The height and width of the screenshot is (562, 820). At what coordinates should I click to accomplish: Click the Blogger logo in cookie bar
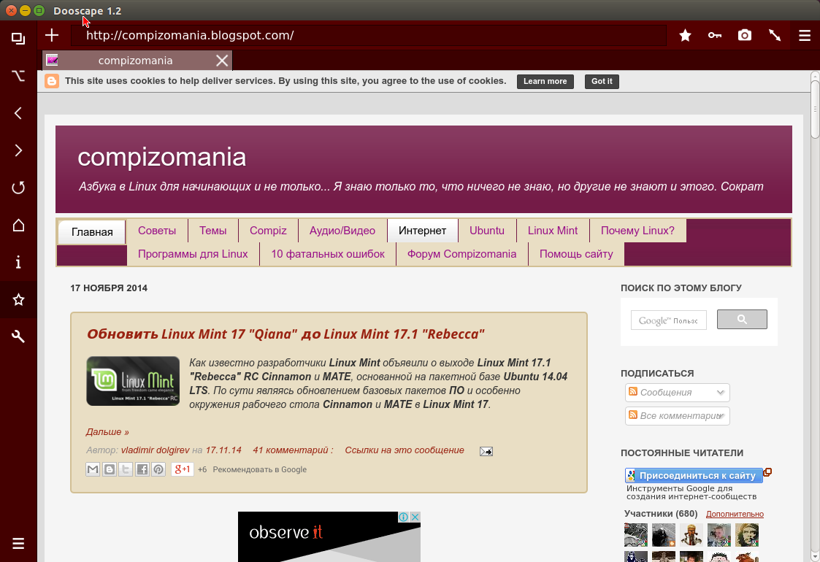click(52, 81)
